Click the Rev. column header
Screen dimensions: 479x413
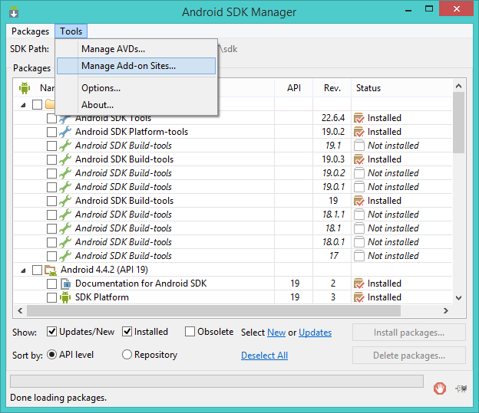[332, 88]
